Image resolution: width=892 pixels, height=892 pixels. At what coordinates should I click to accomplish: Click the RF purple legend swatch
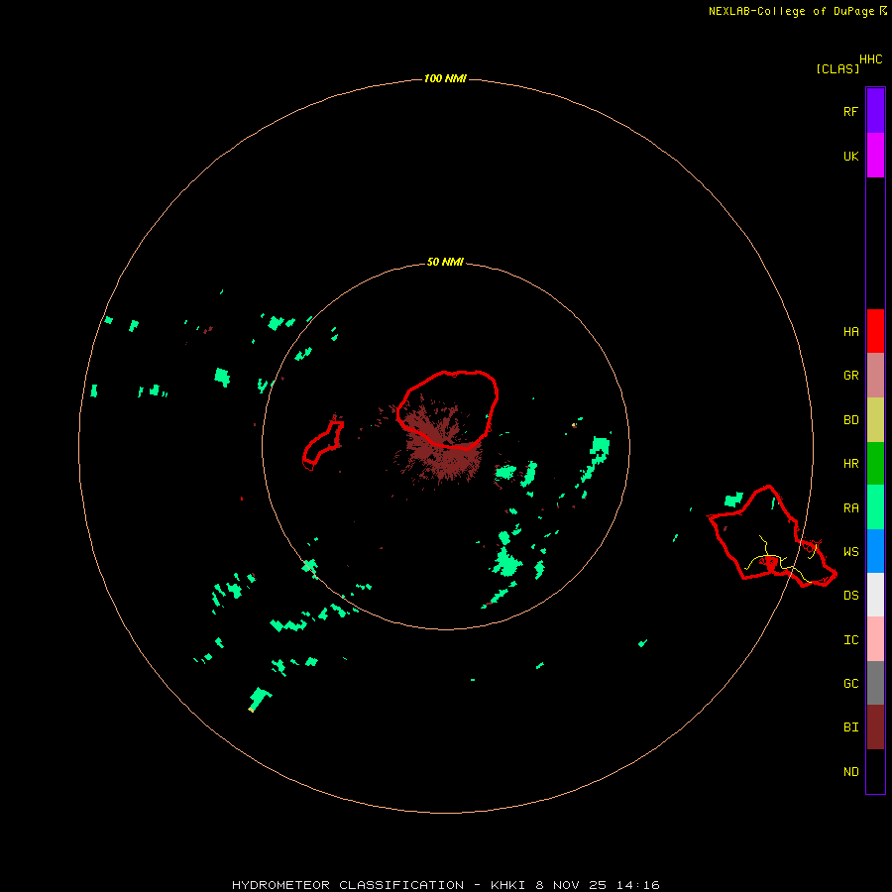[875, 111]
